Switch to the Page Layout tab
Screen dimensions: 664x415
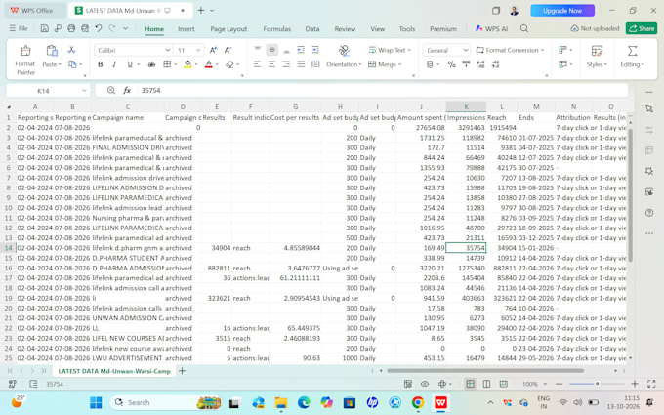click(228, 28)
